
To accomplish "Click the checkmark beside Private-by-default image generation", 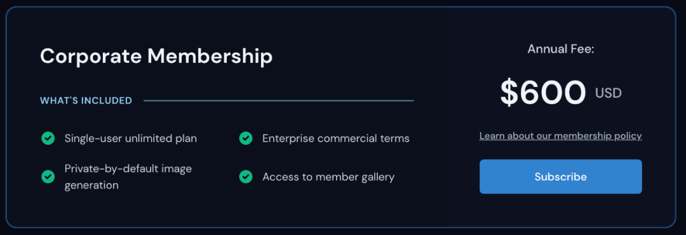I will (48, 177).
